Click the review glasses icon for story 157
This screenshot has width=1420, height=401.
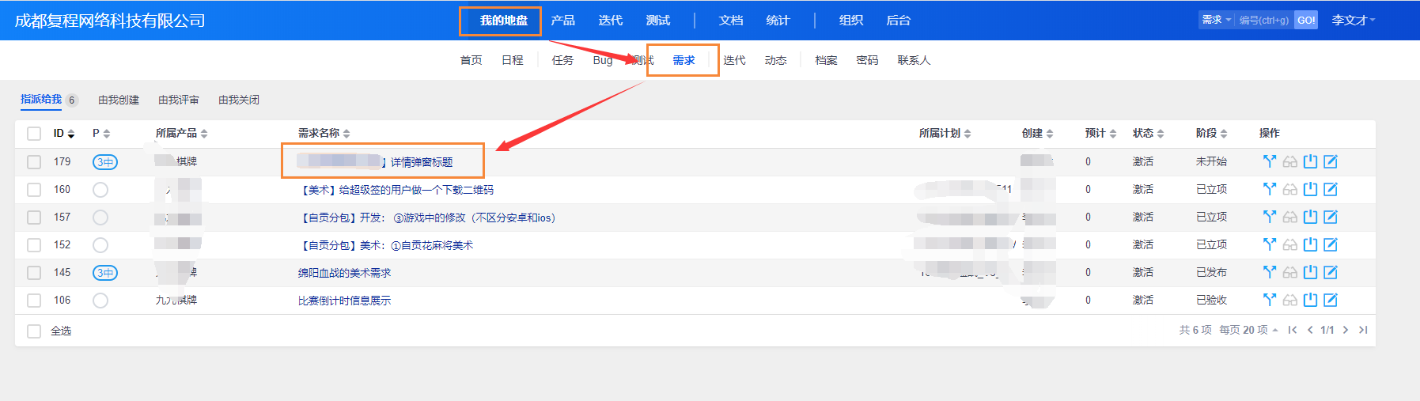pos(1290,217)
